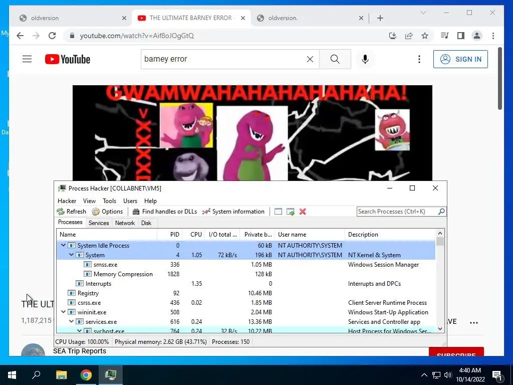Open File Explorer from taskbar
513x385 pixels.
61,375
